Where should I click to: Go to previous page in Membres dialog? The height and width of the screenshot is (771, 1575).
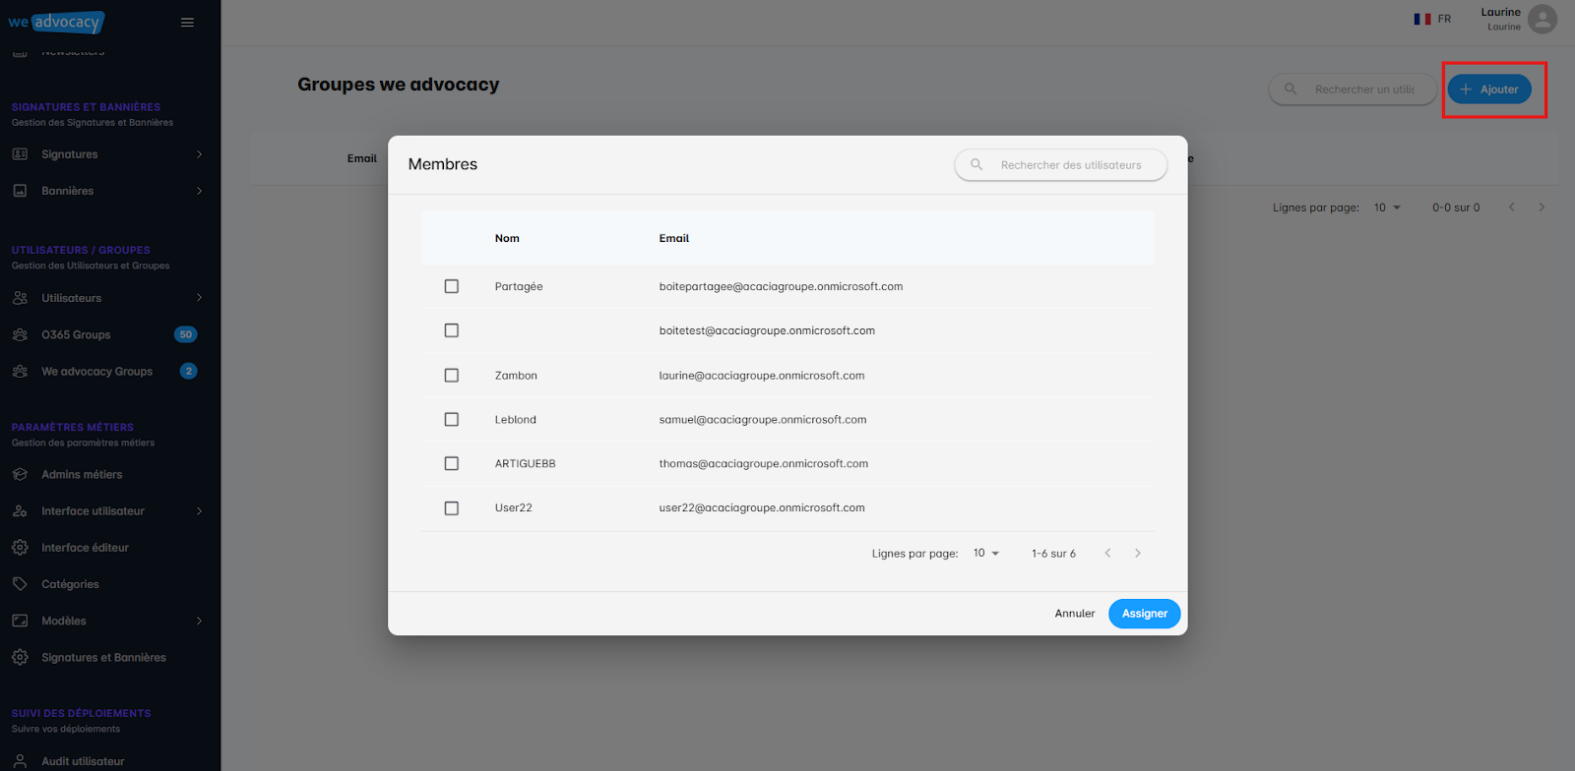click(1107, 554)
